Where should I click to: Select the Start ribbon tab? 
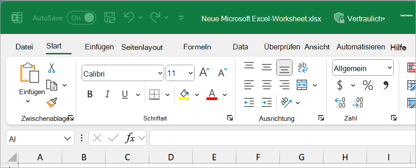[x=54, y=46]
